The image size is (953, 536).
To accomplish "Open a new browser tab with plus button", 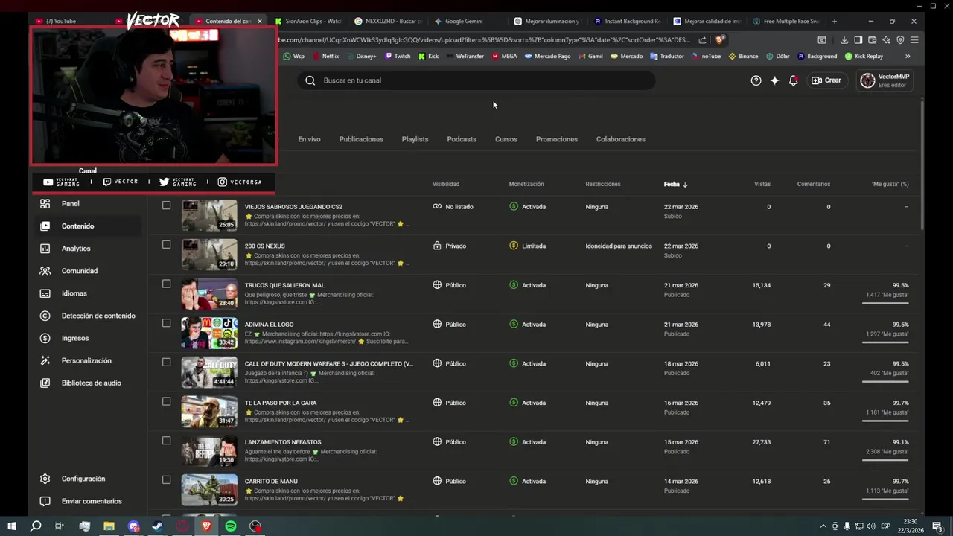I will 834,21.
